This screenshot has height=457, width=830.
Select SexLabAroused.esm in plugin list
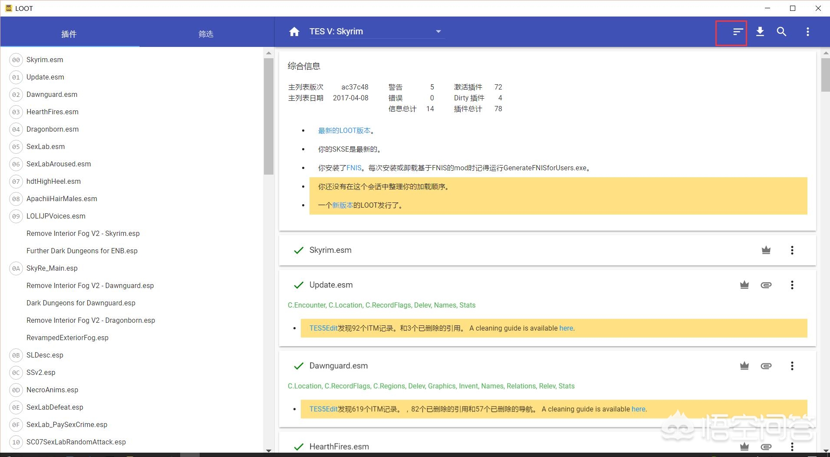[x=59, y=164]
